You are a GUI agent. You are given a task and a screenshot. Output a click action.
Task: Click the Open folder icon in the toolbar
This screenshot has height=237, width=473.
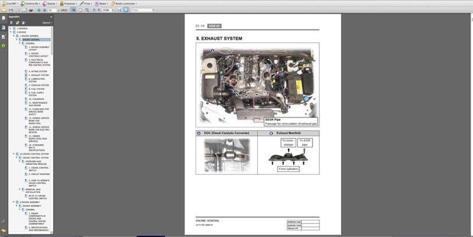pos(4,10)
